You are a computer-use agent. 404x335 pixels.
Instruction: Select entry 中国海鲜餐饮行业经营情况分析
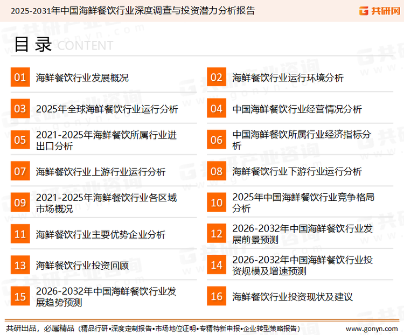(x=297, y=109)
